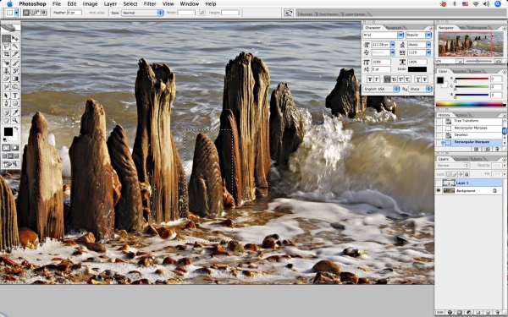Select the Healing Brush tool
This screenshot has width=508, height=317.
click(6, 63)
